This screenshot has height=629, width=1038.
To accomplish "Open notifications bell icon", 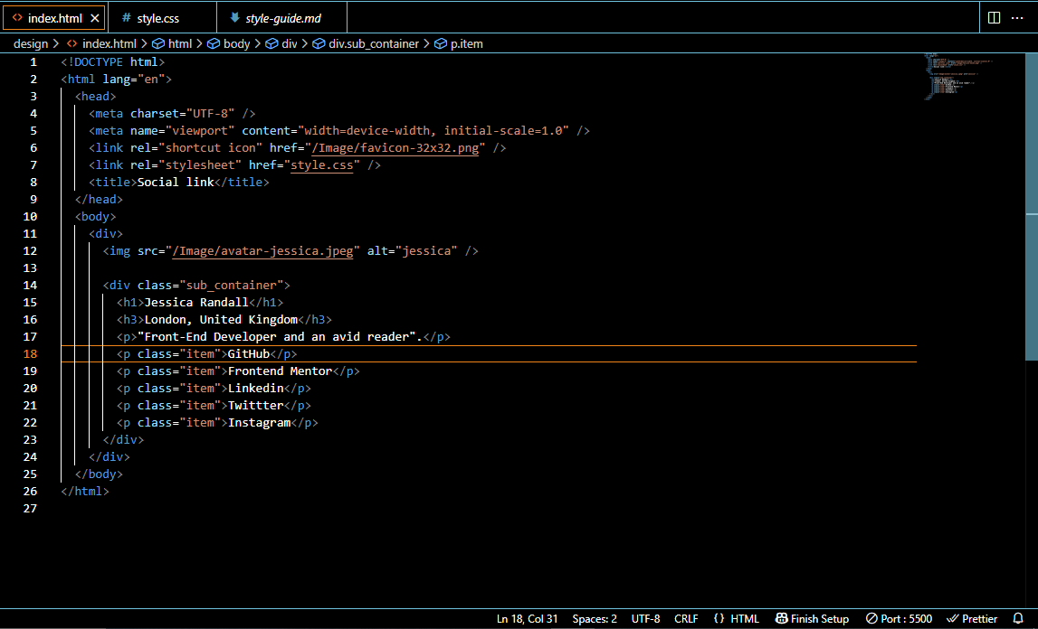I will (1018, 618).
